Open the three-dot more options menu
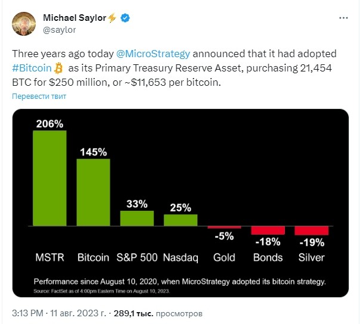360x324 pixels. [343, 18]
